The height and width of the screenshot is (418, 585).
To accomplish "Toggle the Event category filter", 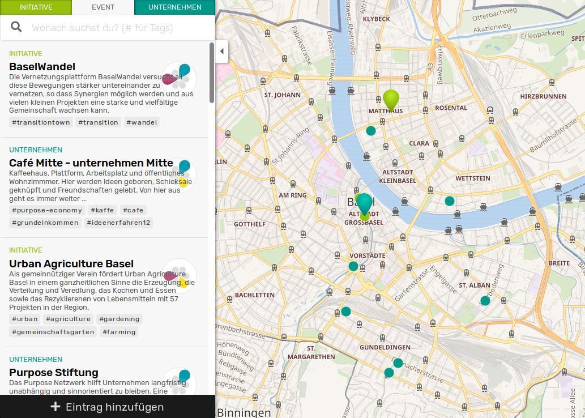I will pos(103,7).
